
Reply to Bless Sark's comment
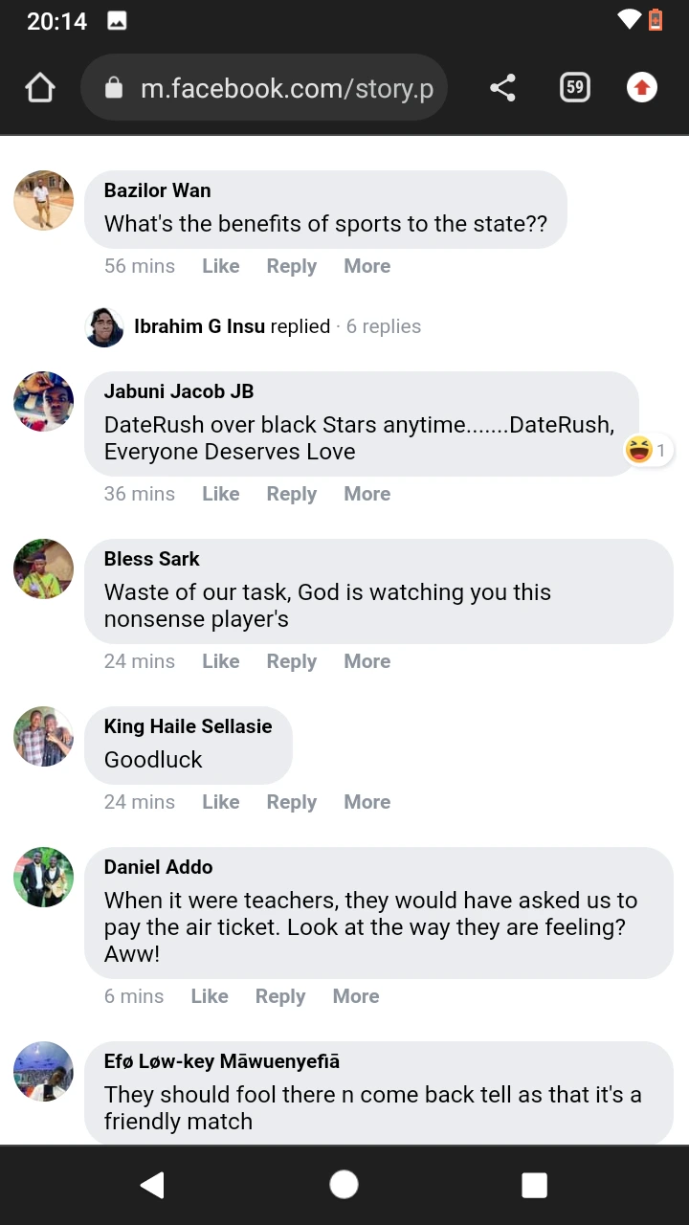pos(291,661)
